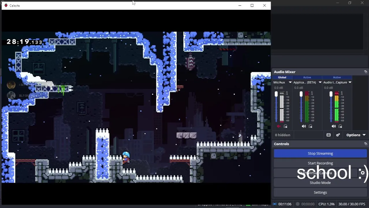Select Active label above Audio Input Capture
Image resolution: width=369 pixels, height=208 pixels.
337,77
